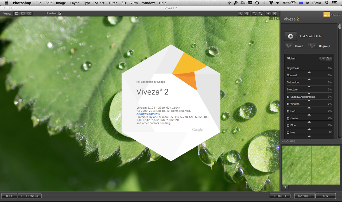Toggle the Hue checkbox
This screenshot has width=342, height=202.
pyautogui.click(x=288, y=132)
